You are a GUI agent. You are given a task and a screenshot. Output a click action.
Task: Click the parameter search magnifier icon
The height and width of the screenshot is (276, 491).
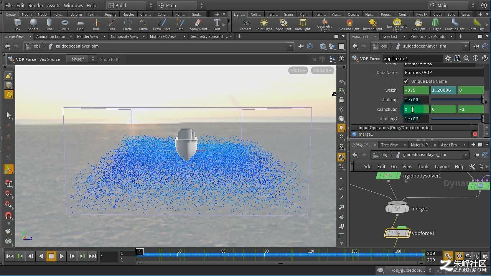466,58
